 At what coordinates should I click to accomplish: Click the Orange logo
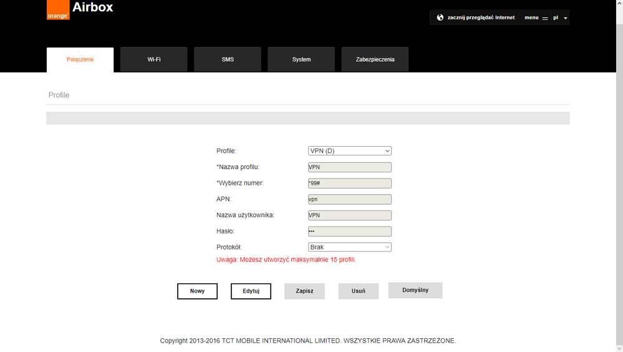point(58,10)
